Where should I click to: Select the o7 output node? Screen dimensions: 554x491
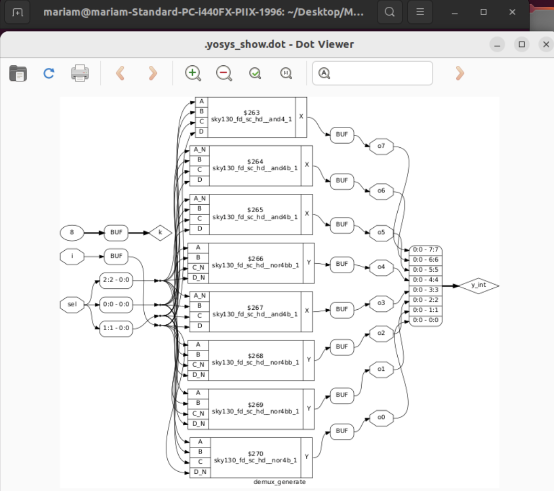382,147
